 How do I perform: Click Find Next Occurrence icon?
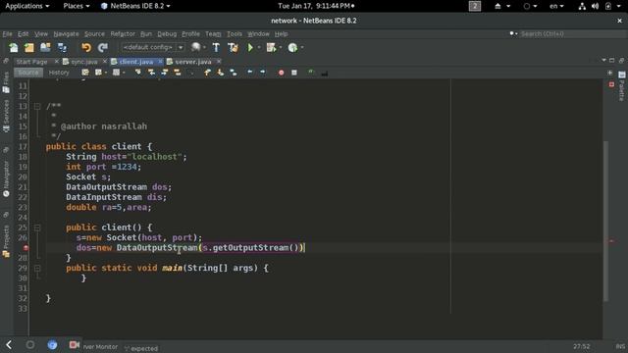click(165, 73)
